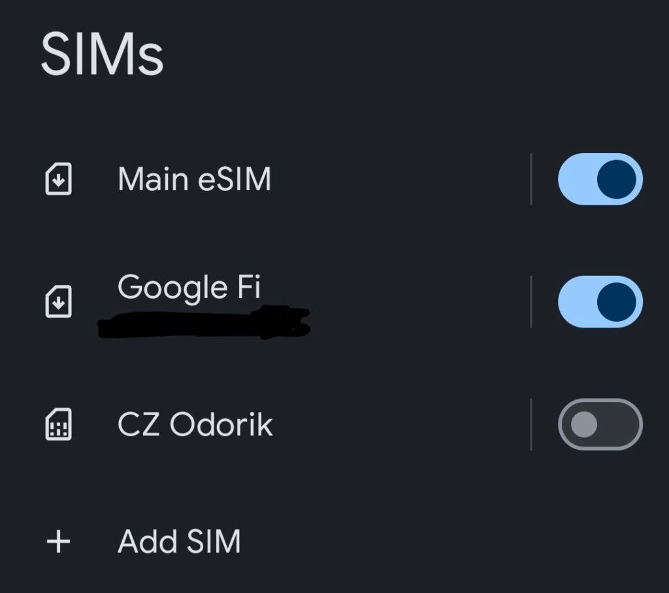Click the SIMs page heading
The height and width of the screenshot is (593, 669).
tap(102, 54)
